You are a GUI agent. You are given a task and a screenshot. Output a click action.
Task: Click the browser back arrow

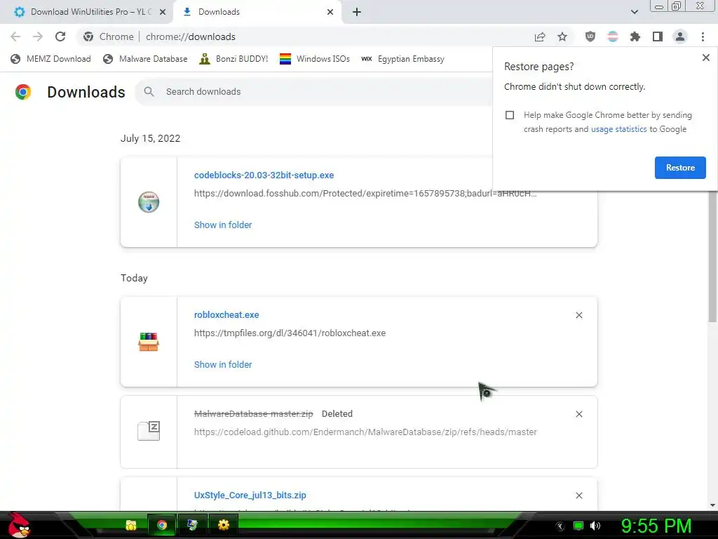(15, 36)
